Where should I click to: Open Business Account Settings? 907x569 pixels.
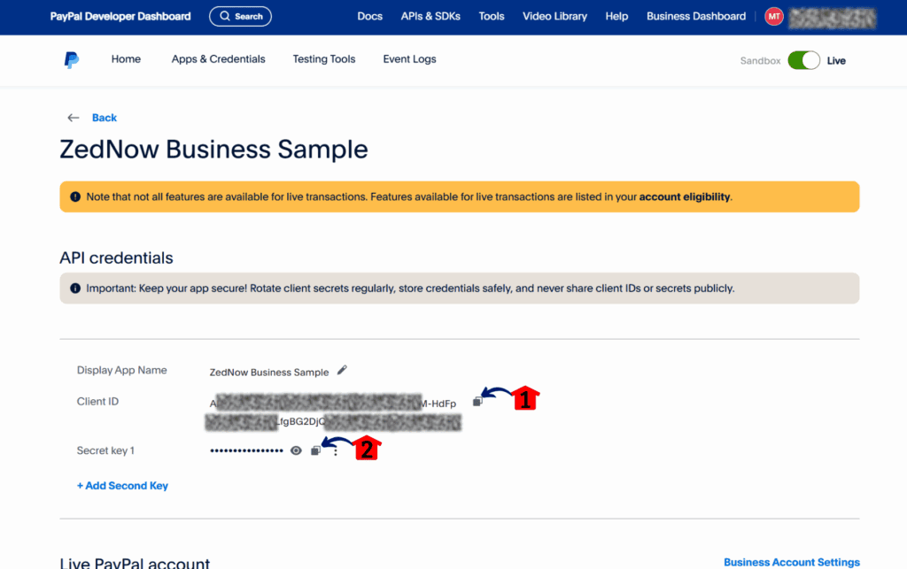(x=792, y=562)
